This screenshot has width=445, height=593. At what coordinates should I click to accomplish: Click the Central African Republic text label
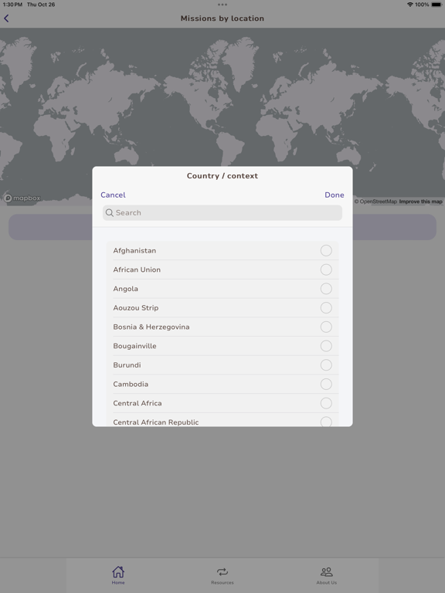[x=155, y=422]
